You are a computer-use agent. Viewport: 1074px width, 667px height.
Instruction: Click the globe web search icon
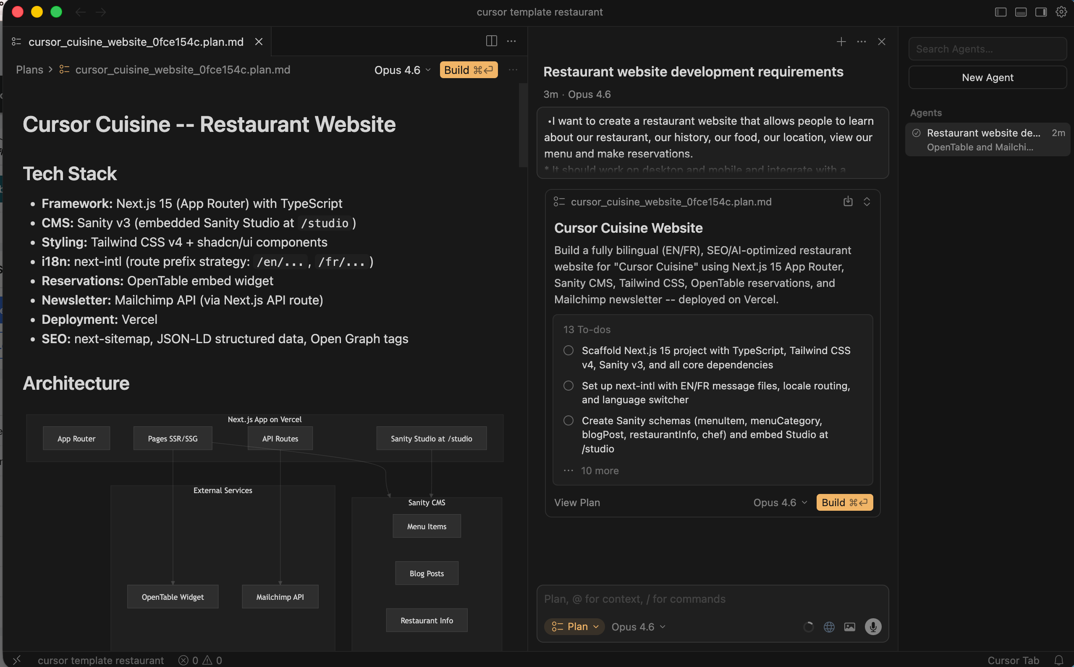829,626
